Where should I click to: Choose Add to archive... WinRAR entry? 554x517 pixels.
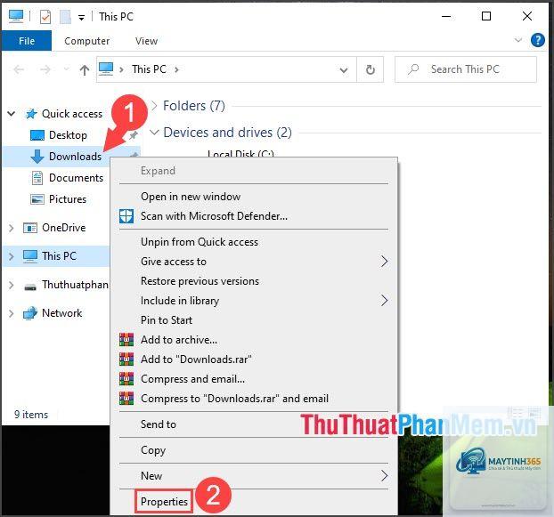pyautogui.click(x=254, y=340)
